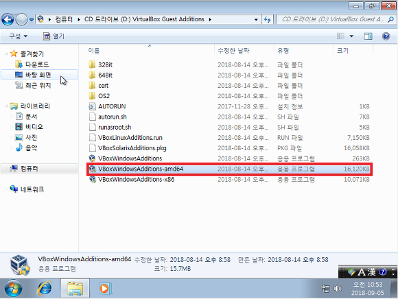Click the 16,120KB size cell
The width and height of the screenshot is (398, 299).
[x=356, y=169]
